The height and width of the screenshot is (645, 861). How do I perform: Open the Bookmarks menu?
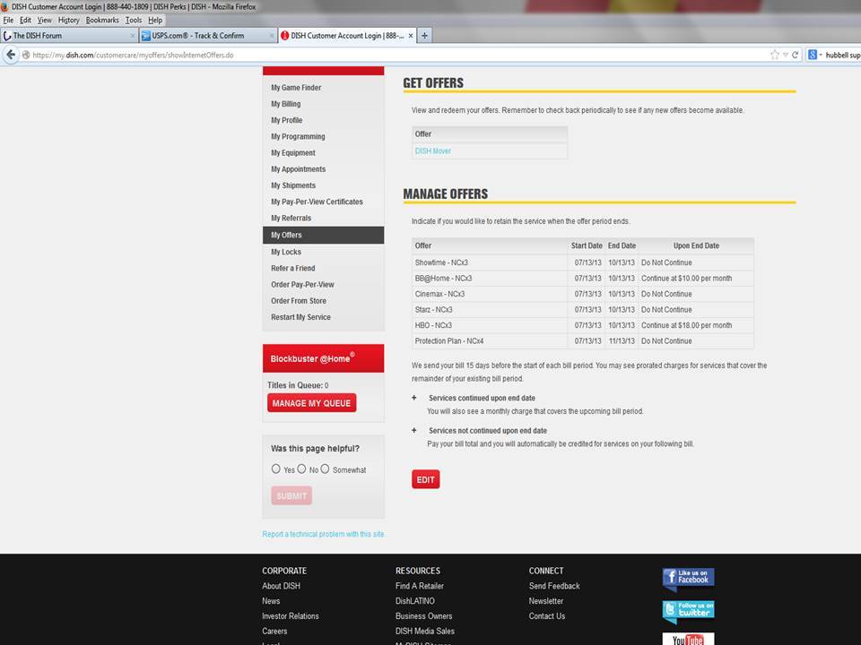click(x=102, y=21)
